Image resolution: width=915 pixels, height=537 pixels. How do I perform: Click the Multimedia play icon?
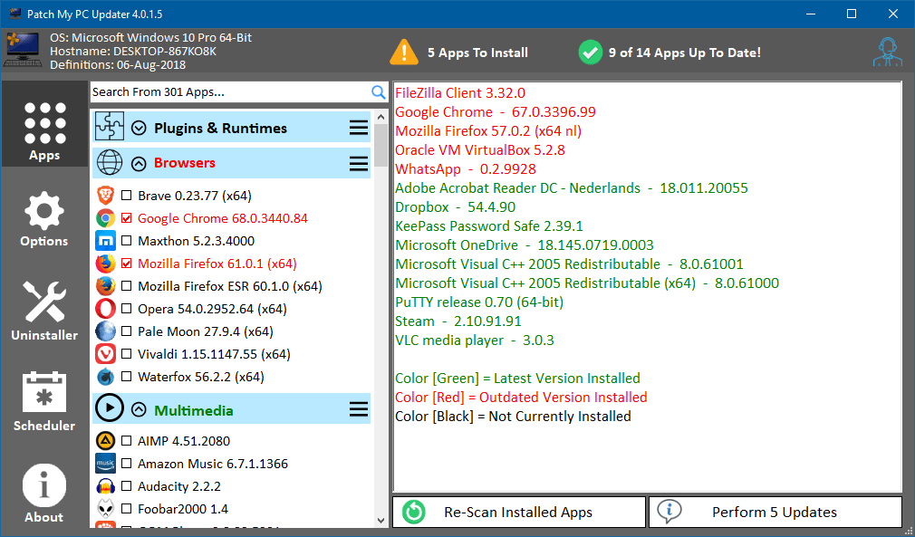click(x=109, y=408)
